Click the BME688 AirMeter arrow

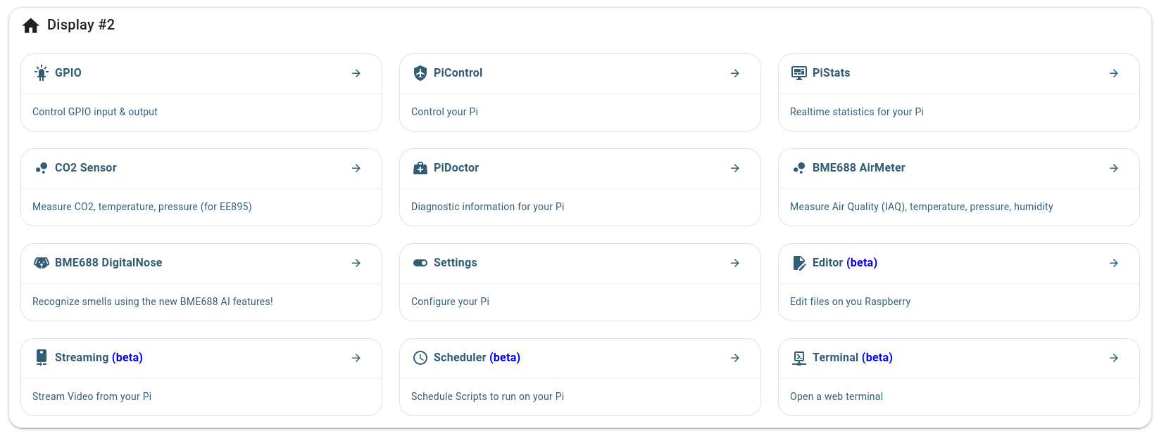(x=1114, y=168)
